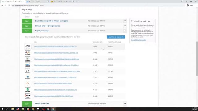The image size is (198, 111).
Task: Click the 76.1KB potential savings value
Action: tap(110, 59)
